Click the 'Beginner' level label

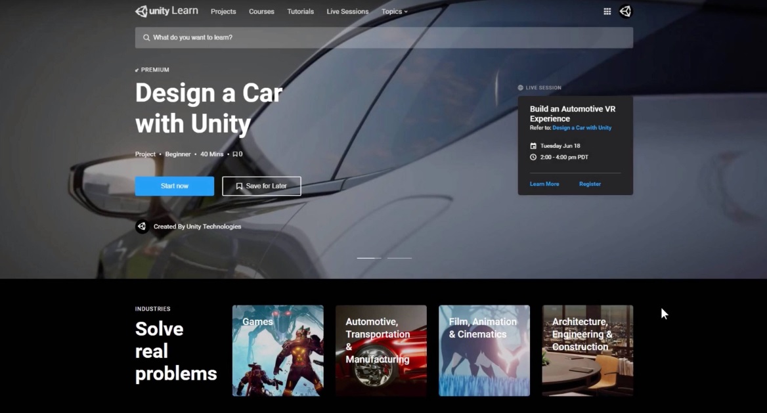(178, 154)
